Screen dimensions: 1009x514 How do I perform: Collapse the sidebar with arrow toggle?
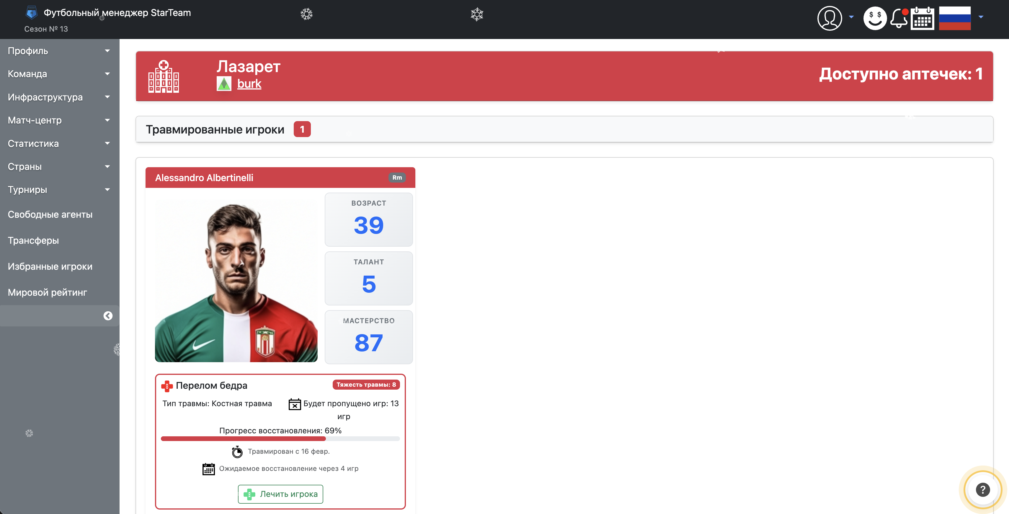pyautogui.click(x=108, y=315)
